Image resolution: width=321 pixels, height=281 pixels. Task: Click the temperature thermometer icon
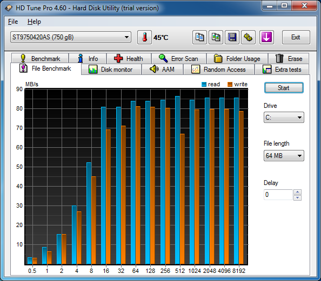click(144, 37)
